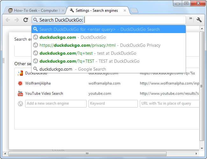Select the Settings - Search engines tab

coord(96,10)
